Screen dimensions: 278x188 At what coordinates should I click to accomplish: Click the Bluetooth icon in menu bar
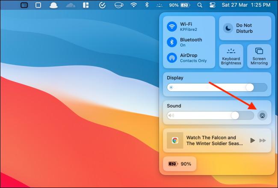click(x=147, y=5)
